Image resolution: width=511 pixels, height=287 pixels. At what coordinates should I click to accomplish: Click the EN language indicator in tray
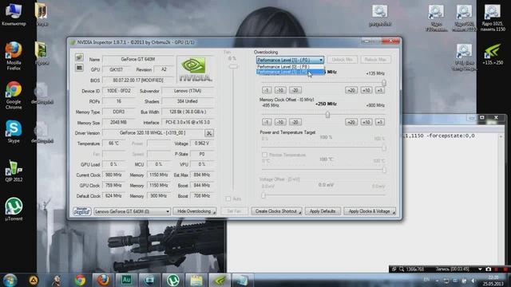pyautogui.click(x=426, y=280)
